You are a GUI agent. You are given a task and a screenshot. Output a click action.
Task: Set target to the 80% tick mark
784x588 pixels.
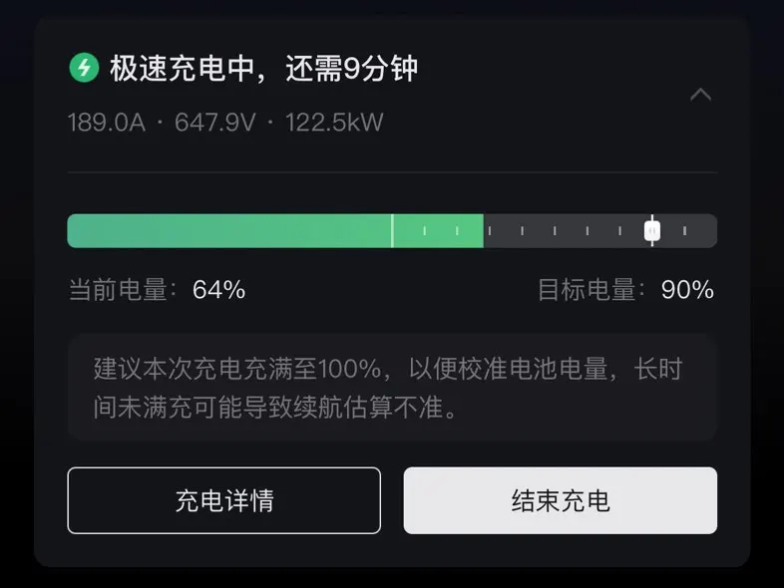tap(587, 231)
